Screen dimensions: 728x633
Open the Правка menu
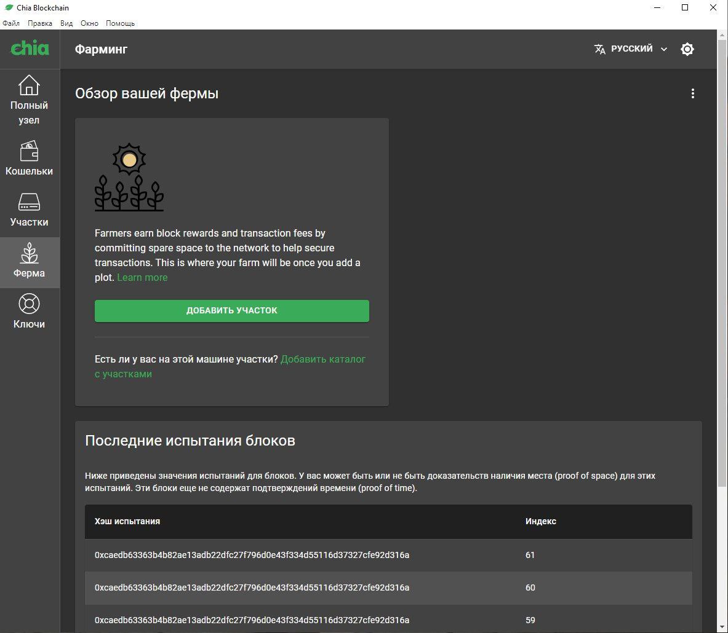[39, 23]
